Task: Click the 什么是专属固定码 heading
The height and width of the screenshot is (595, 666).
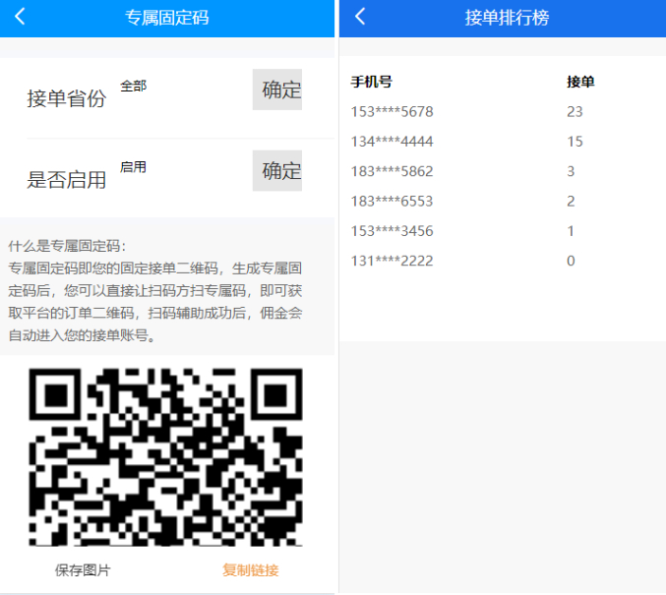Action: pyautogui.click(x=67, y=246)
